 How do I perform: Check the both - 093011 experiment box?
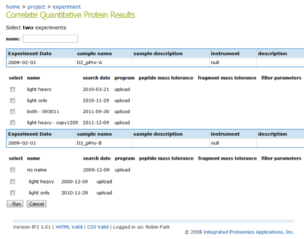(x=13, y=111)
